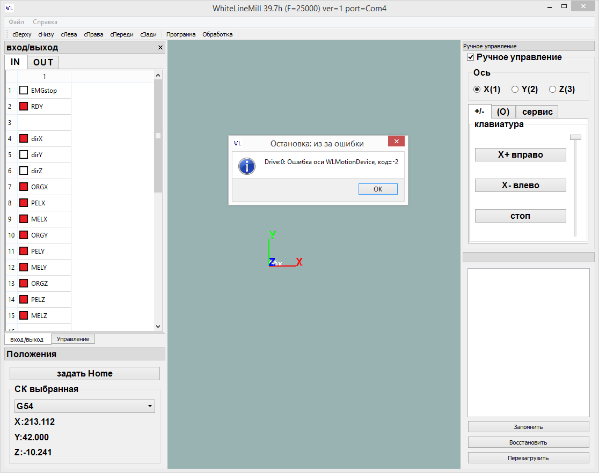
Task: Toggle the ORGY input indicator
Action: (x=24, y=235)
